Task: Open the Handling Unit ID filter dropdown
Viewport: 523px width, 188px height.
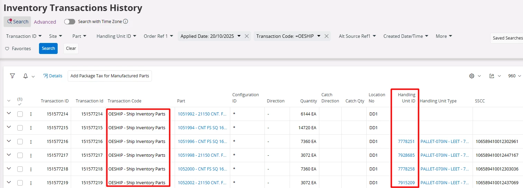Action: coord(116,36)
